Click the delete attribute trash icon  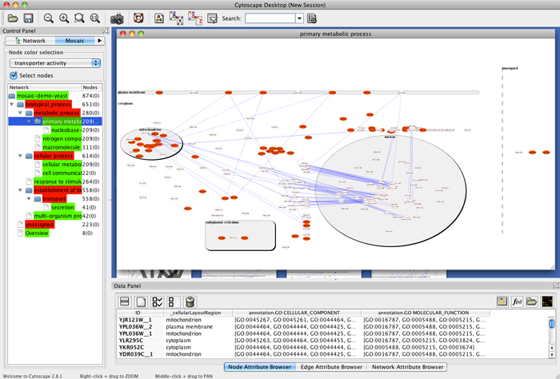tap(190, 301)
